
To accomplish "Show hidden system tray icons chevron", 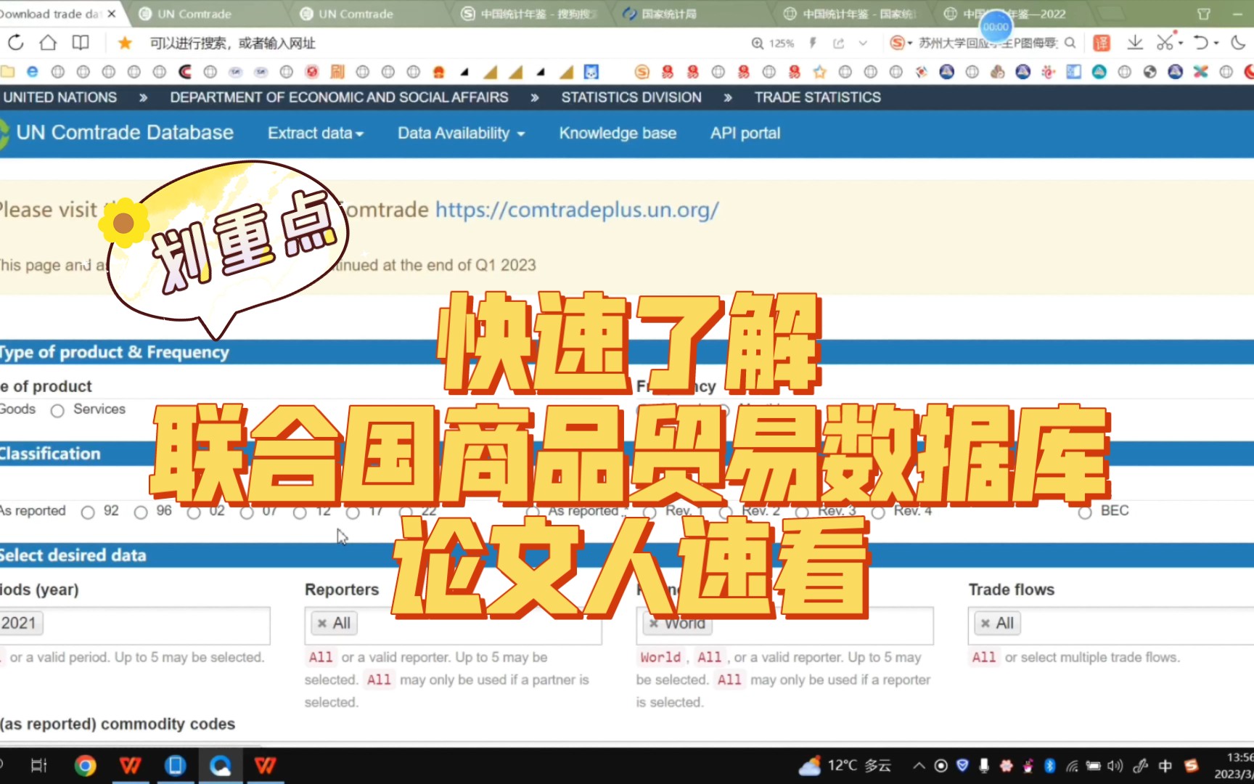I will pos(919,765).
